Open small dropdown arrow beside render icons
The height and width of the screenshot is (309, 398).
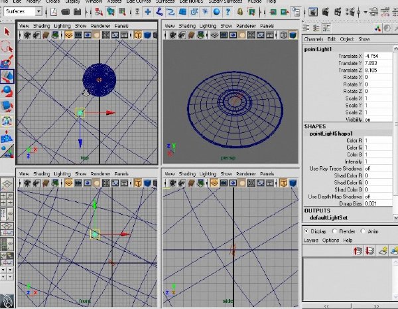coord(365,12)
